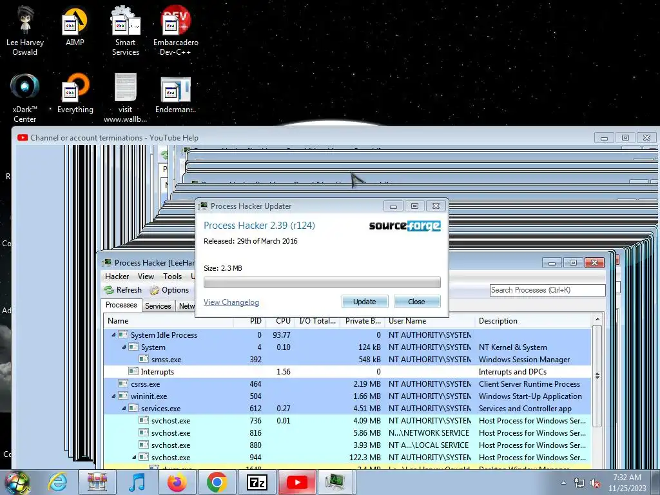Select the csrss.exe process row
The width and height of the screenshot is (660, 495).
tap(347, 384)
